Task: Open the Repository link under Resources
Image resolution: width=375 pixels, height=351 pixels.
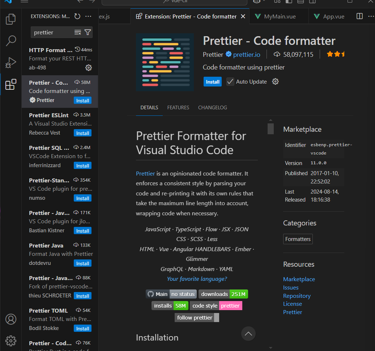Action: tap(297, 296)
